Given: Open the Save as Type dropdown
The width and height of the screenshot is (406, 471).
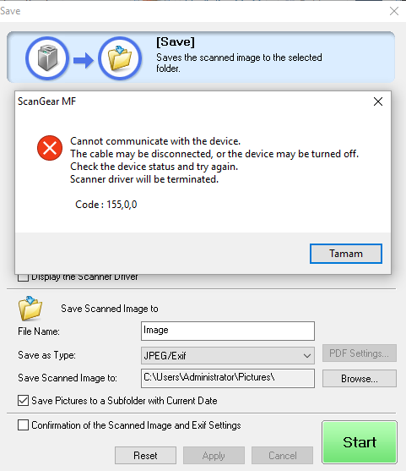Looking at the screenshot, I should (x=228, y=356).
